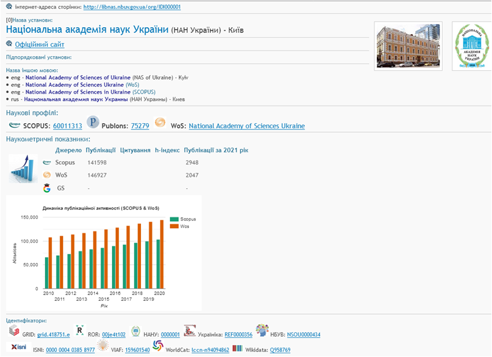The width and height of the screenshot is (492, 357).
Task: Click the orange WoS legend swatch
Action: (175, 226)
